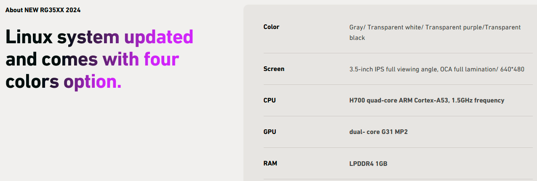This screenshot has width=537, height=181.
Task: Click the GPU spec label
Action: pos(270,132)
